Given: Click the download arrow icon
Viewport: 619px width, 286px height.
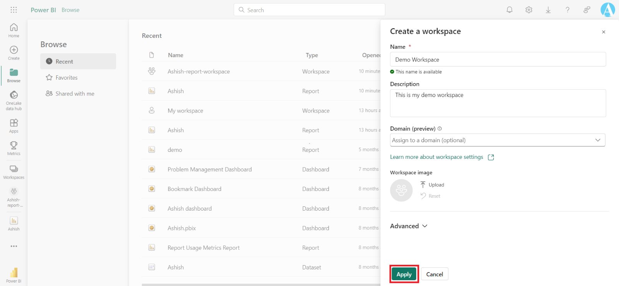Looking at the screenshot, I should [548, 10].
